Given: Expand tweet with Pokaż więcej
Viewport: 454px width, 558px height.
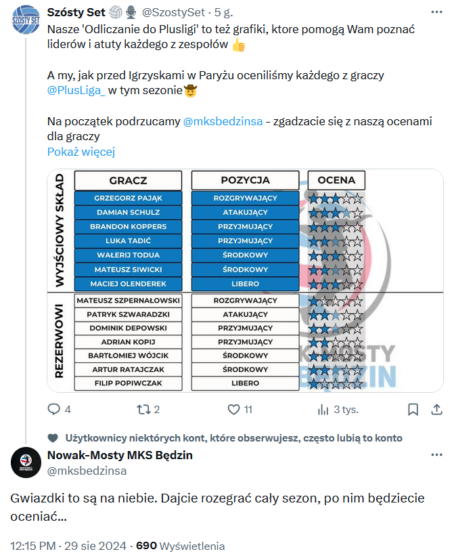Looking at the screenshot, I should point(81,152).
